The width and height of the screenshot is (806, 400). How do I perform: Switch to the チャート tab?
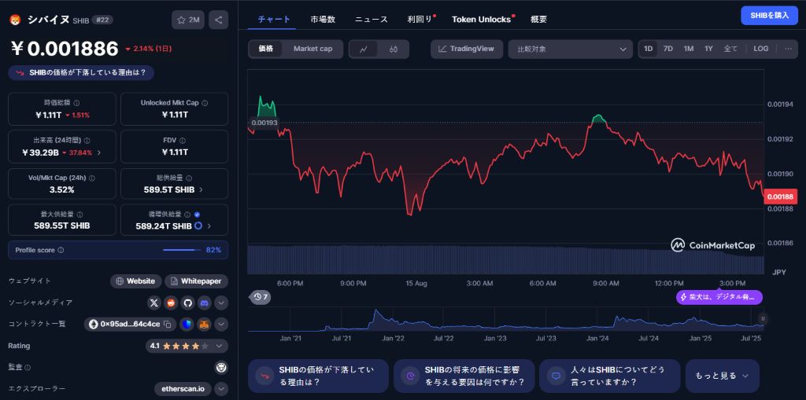tap(274, 19)
